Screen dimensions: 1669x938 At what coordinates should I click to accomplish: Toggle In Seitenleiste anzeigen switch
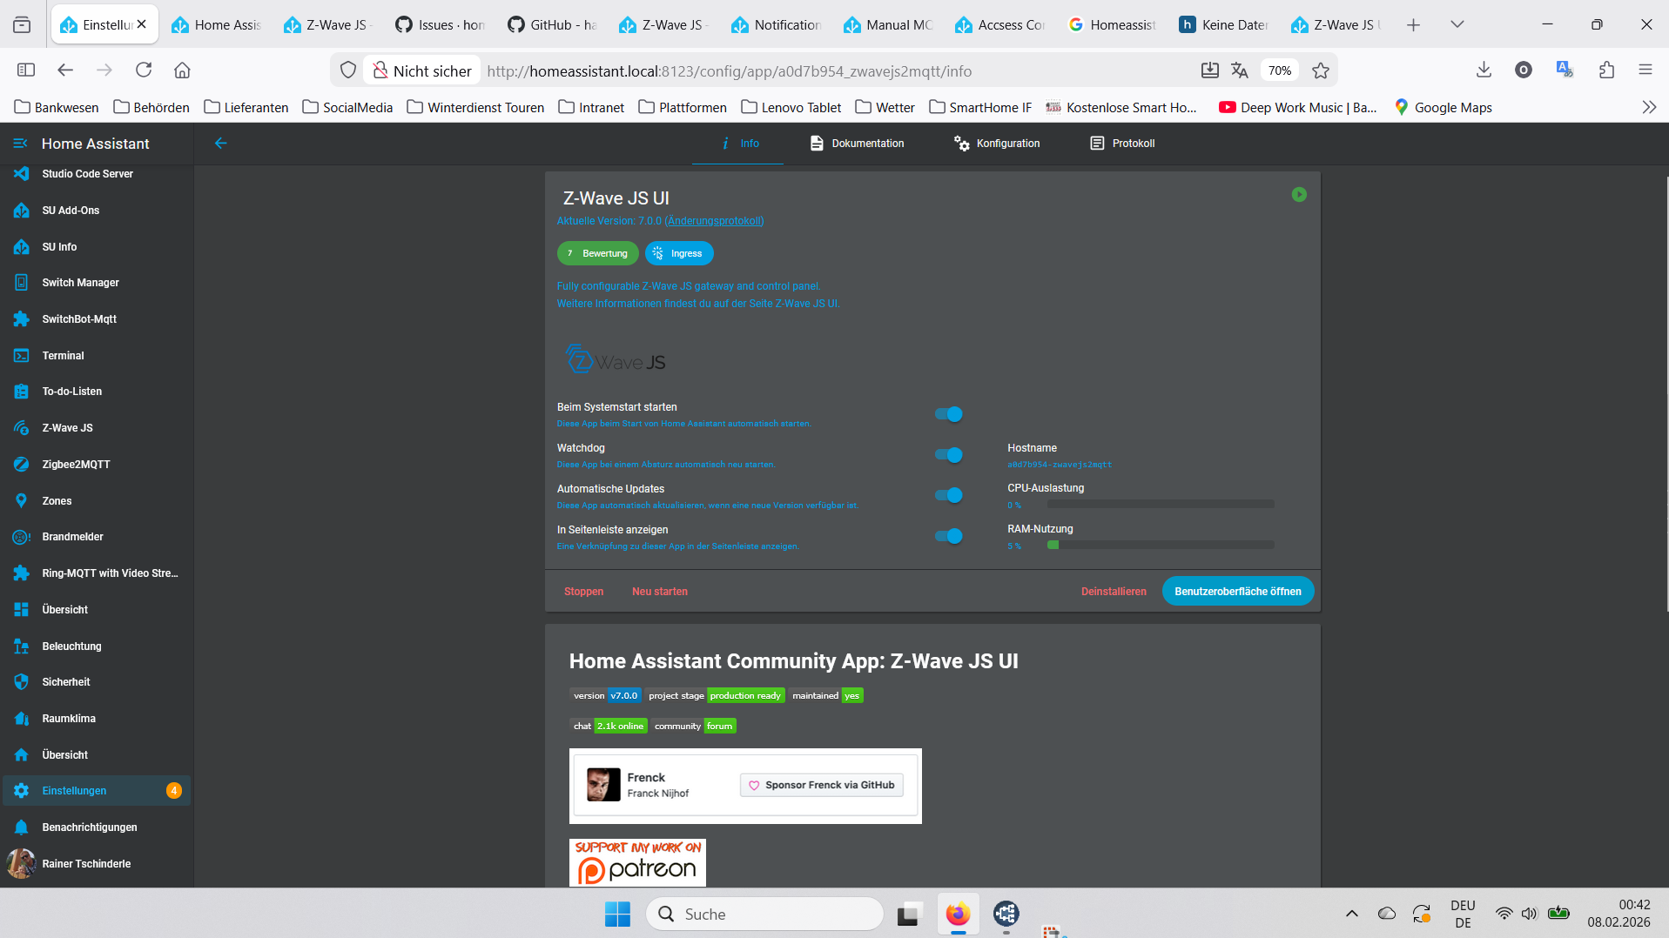click(x=948, y=537)
